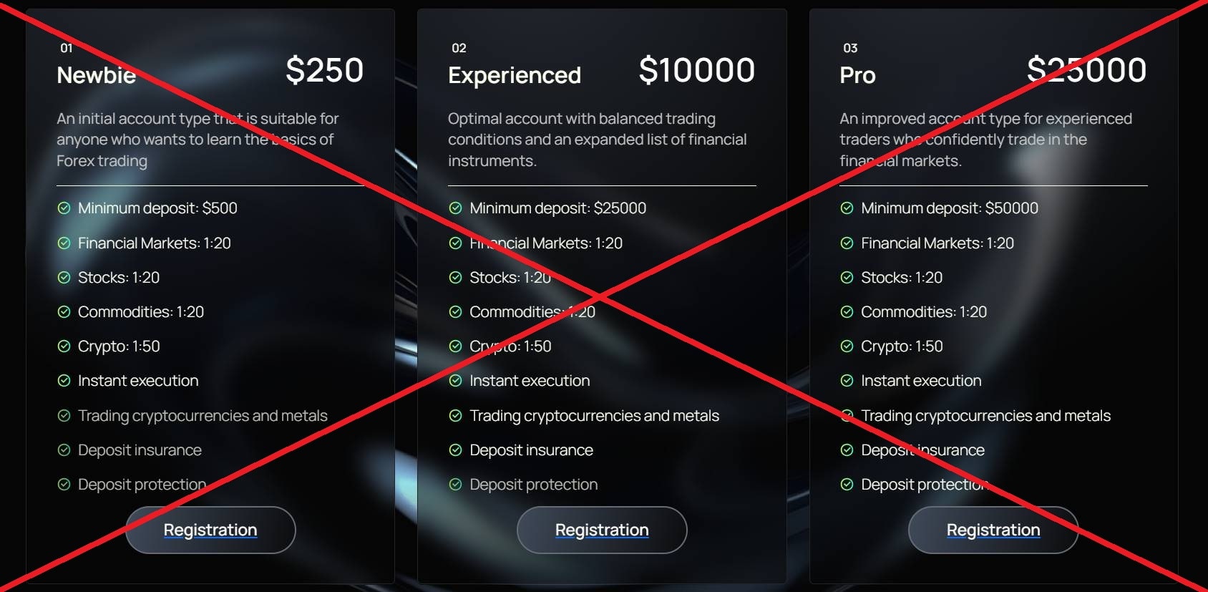
Task: Click the $250 price on the Newbie card
Action: tap(325, 69)
